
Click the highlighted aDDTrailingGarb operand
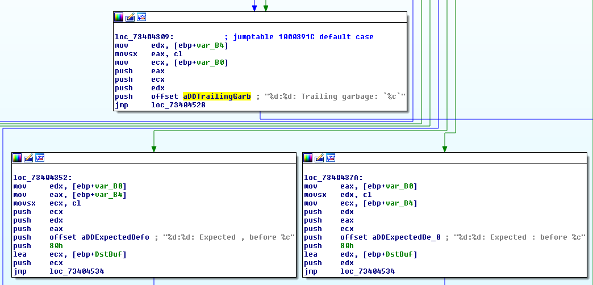pos(217,97)
